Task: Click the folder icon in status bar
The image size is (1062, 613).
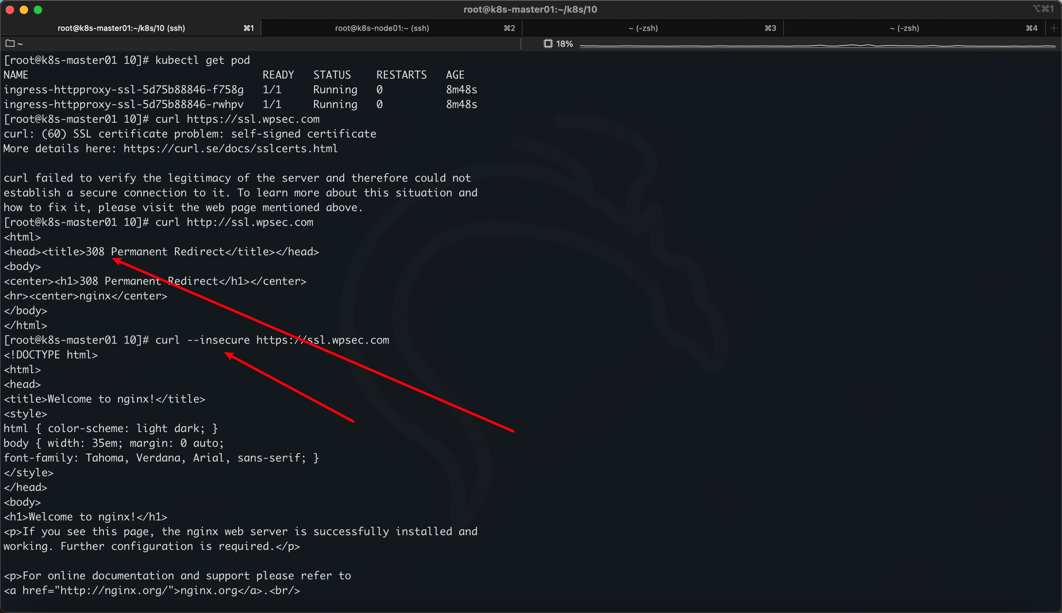Action: point(10,43)
